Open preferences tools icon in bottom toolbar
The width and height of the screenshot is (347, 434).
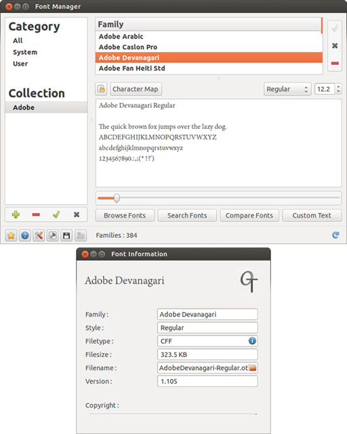39,235
